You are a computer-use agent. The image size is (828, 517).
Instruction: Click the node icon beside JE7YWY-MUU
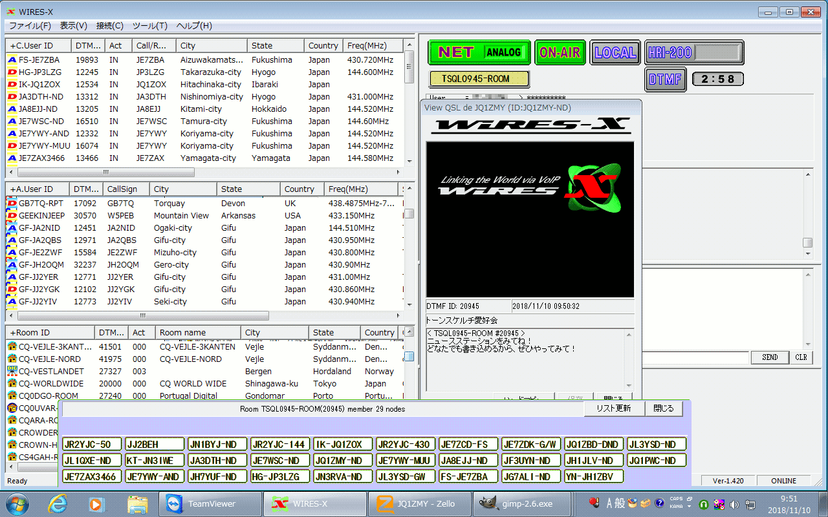pyautogui.click(x=12, y=146)
